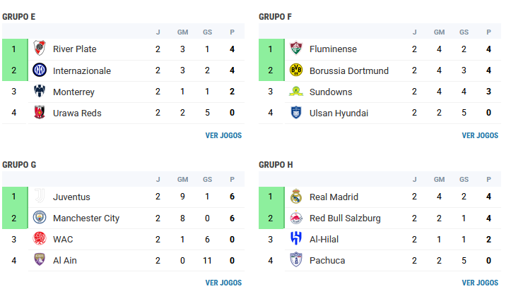Screen dimensions: 511x296
Task: Click the Internazionale club logo
Action: click(40, 70)
